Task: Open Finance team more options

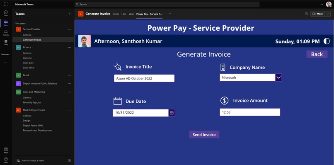Action: click(70, 47)
